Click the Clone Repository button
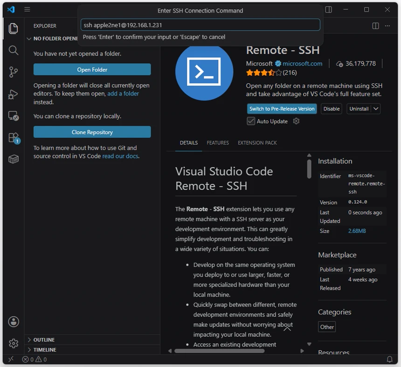This screenshot has width=401, height=367. pyautogui.click(x=92, y=132)
